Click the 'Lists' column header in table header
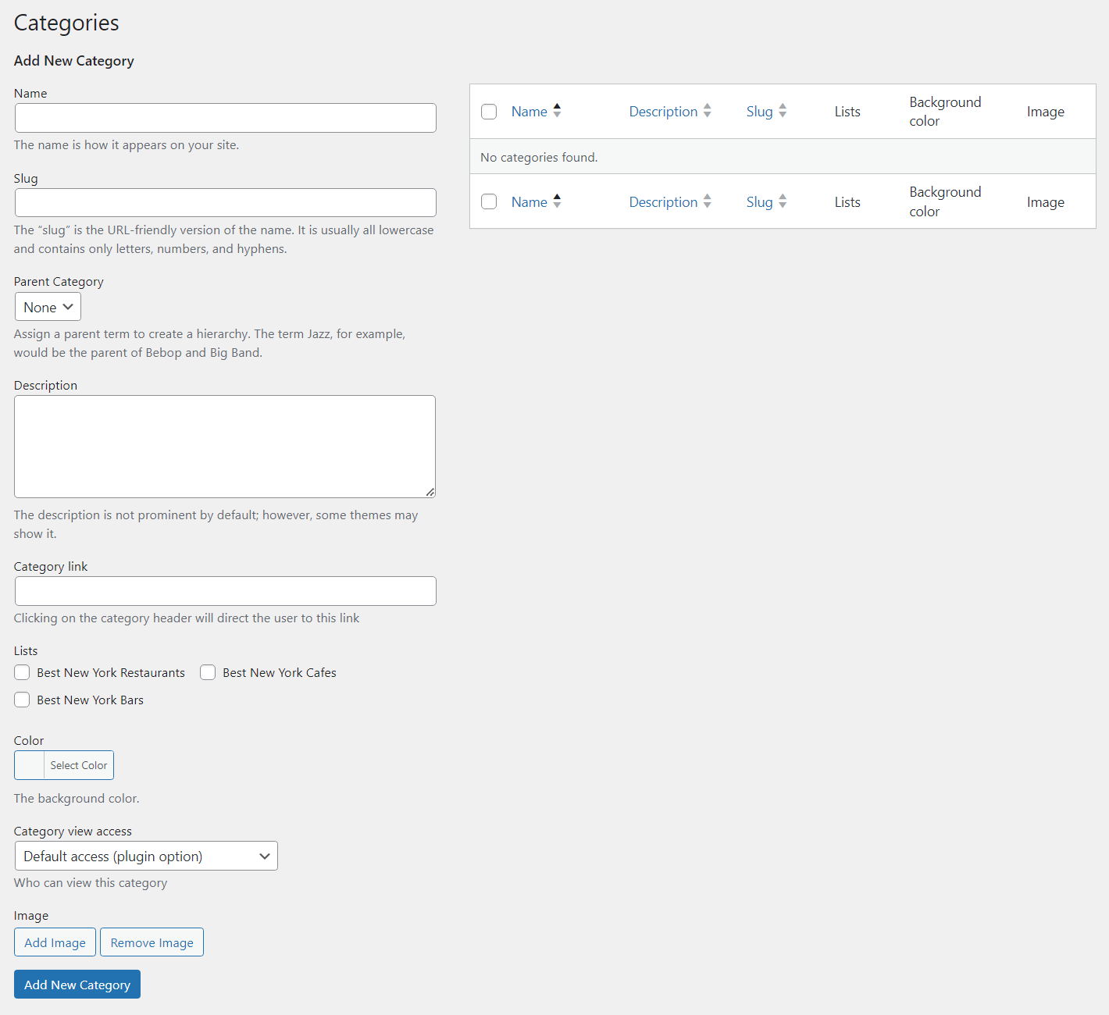This screenshot has width=1109, height=1015. click(847, 112)
